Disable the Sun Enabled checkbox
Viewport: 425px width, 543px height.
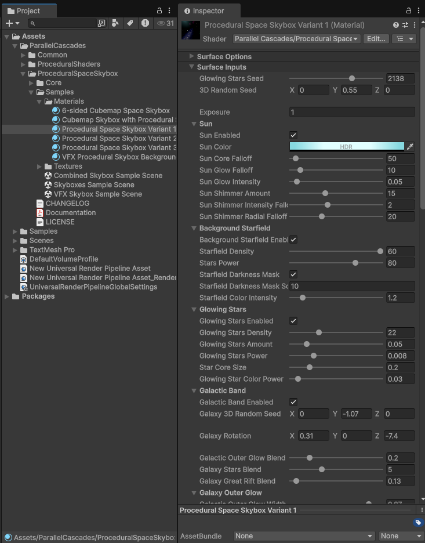[293, 135]
